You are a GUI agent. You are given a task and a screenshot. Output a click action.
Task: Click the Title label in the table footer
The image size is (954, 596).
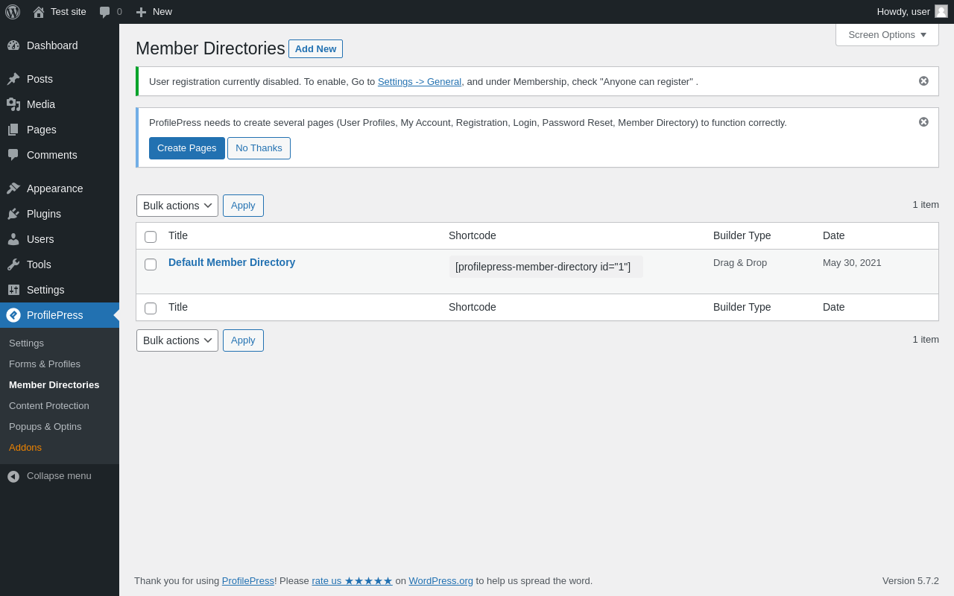[178, 307]
